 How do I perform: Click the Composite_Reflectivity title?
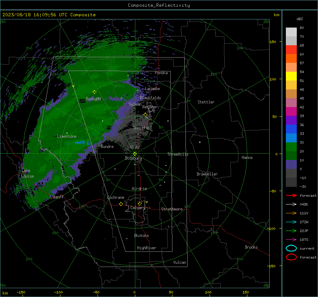click(159, 5)
